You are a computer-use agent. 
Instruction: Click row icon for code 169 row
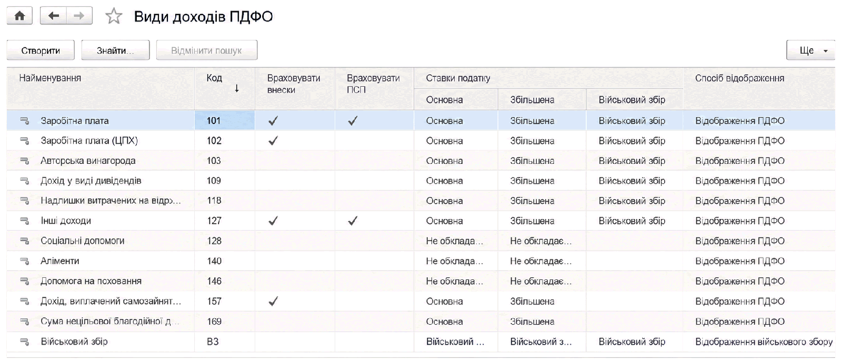(24, 321)
